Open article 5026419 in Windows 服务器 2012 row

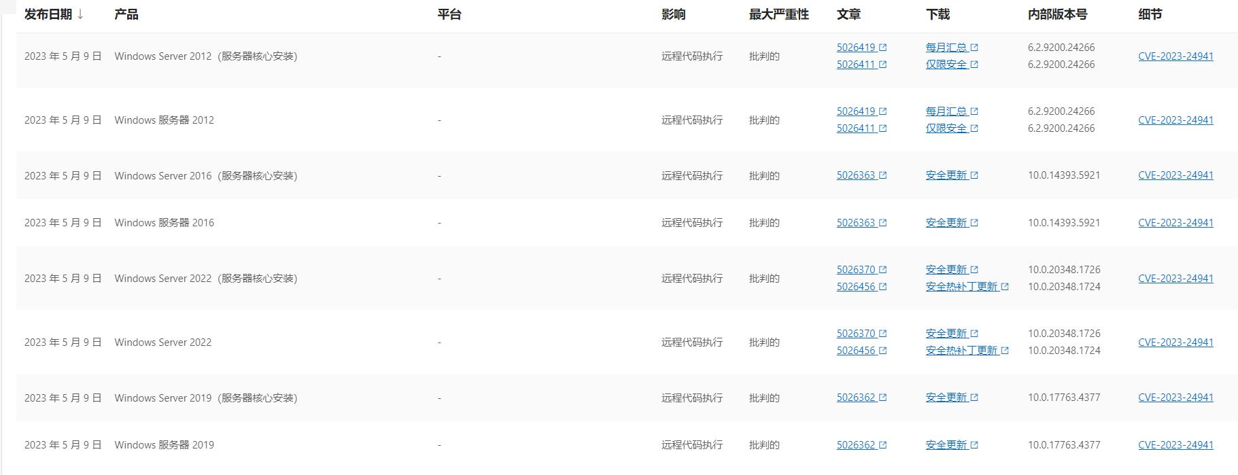(856, 111)
